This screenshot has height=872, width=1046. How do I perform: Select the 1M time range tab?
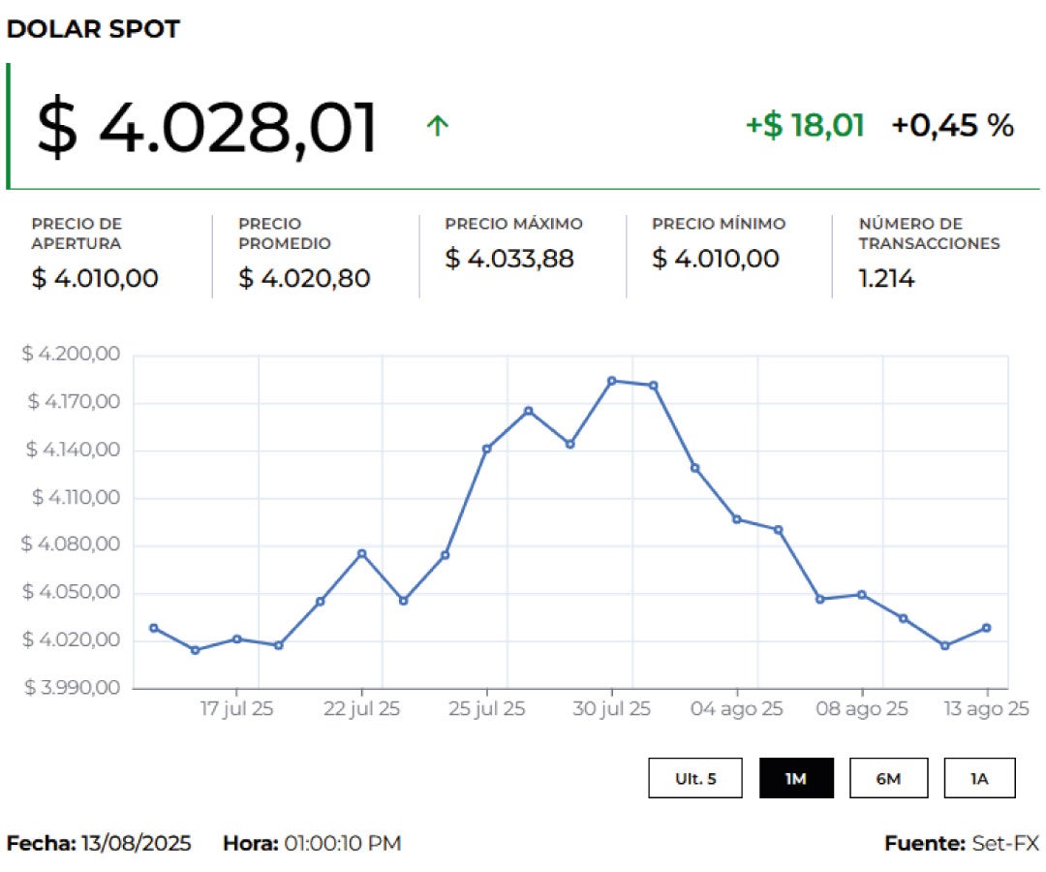795,778
